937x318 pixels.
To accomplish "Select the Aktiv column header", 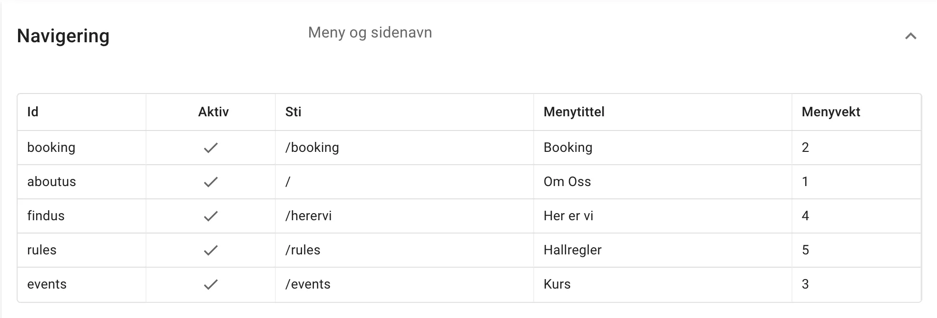I will coord(213,112).
